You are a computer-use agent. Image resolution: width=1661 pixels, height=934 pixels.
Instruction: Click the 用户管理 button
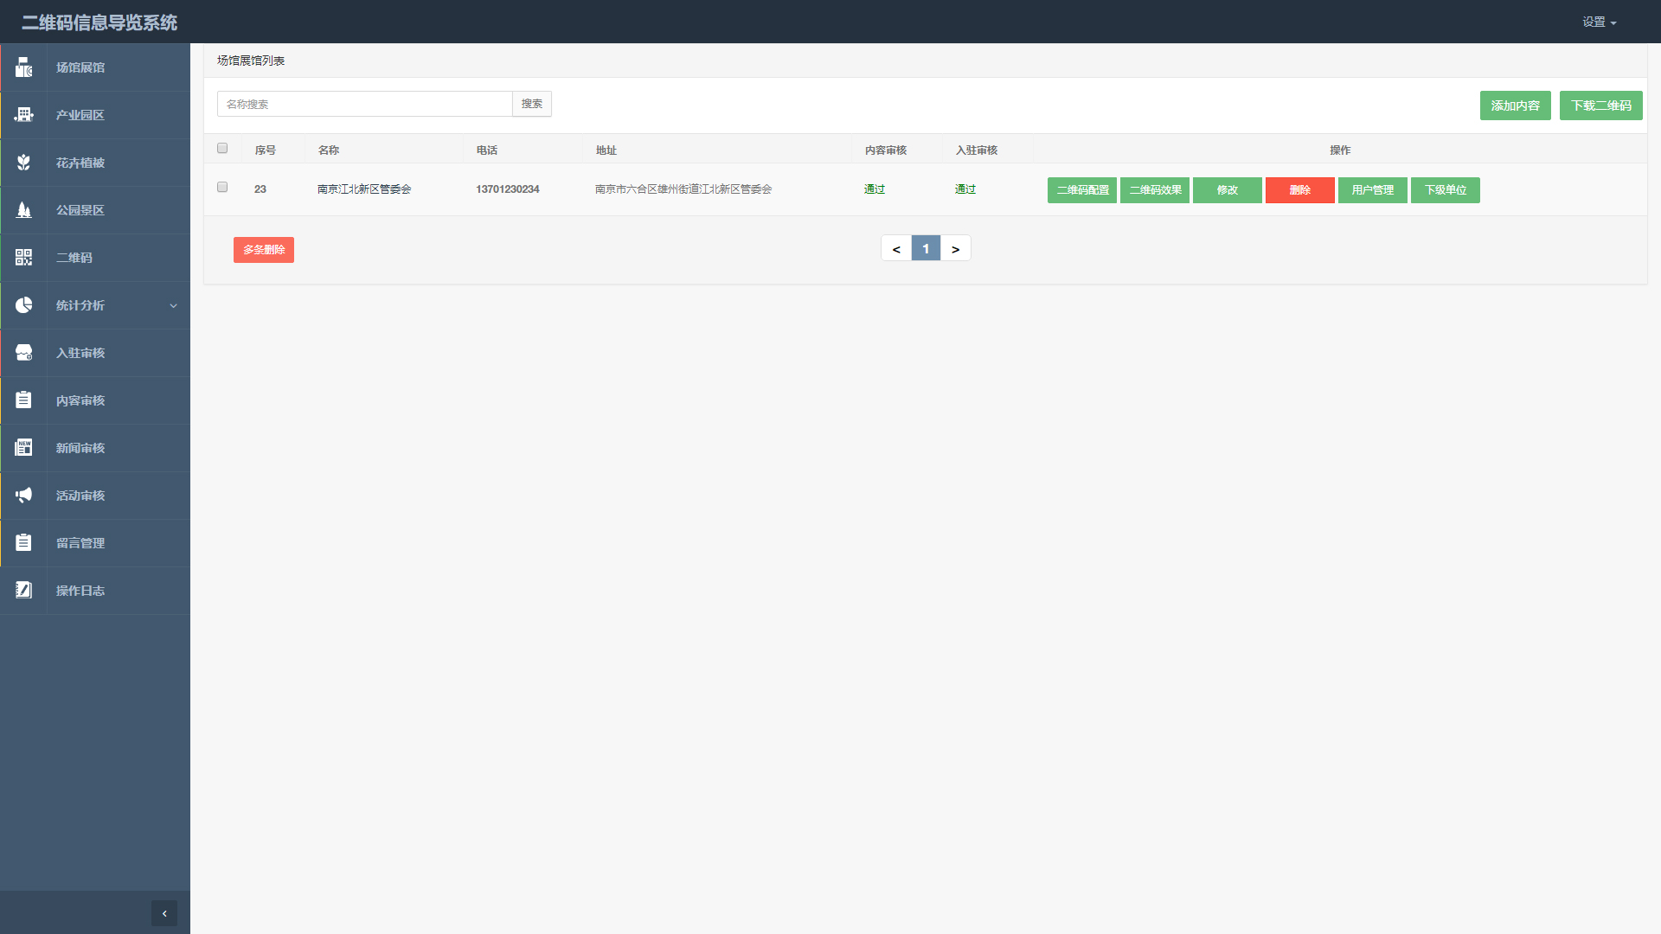[1372, 190]
